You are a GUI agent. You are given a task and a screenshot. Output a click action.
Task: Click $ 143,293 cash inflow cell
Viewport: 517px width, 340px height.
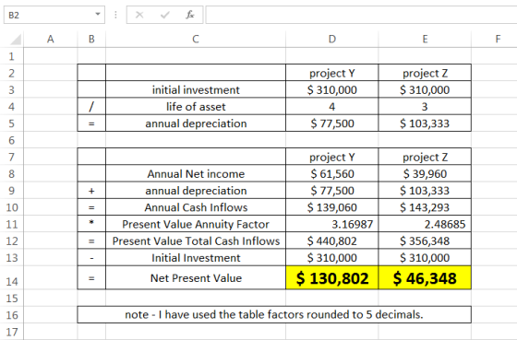[x=425, y=207]
